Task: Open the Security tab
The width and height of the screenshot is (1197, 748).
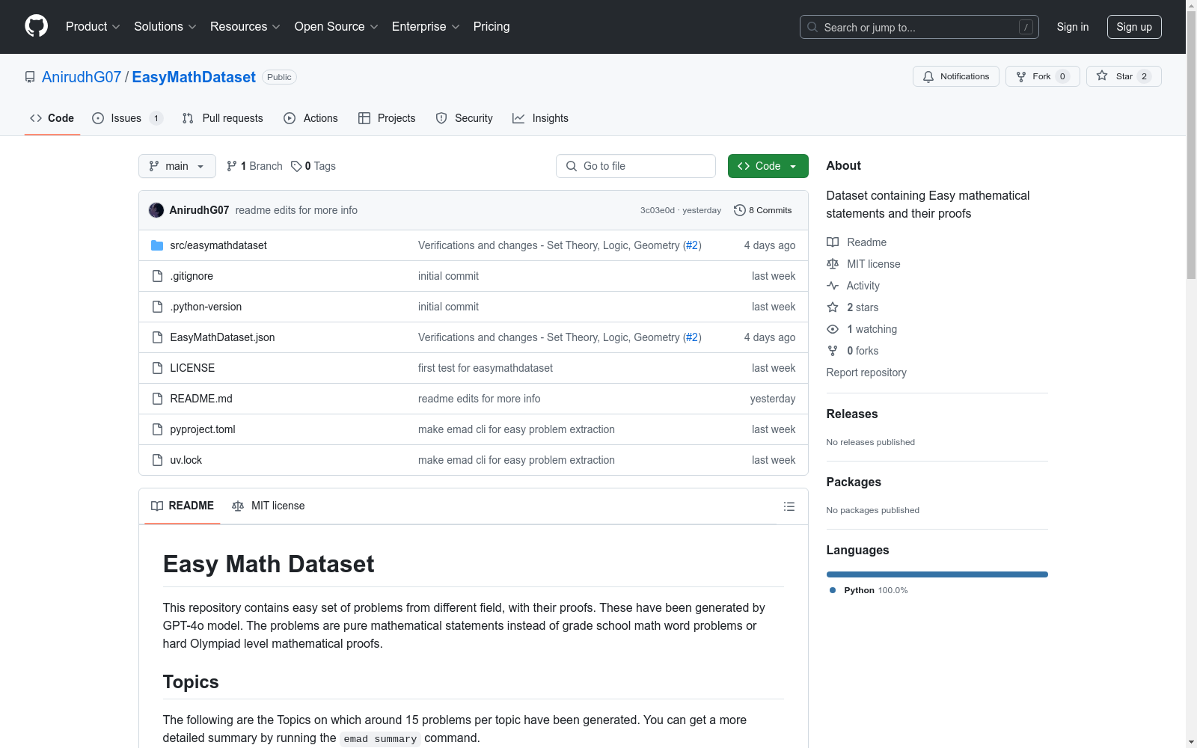Action: [x=465, y=118]
